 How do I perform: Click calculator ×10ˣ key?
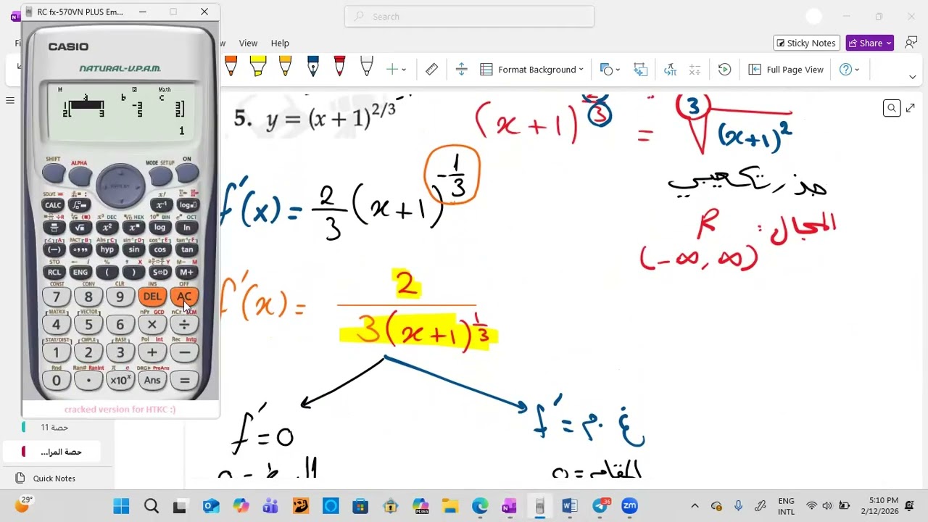(120, 381)
